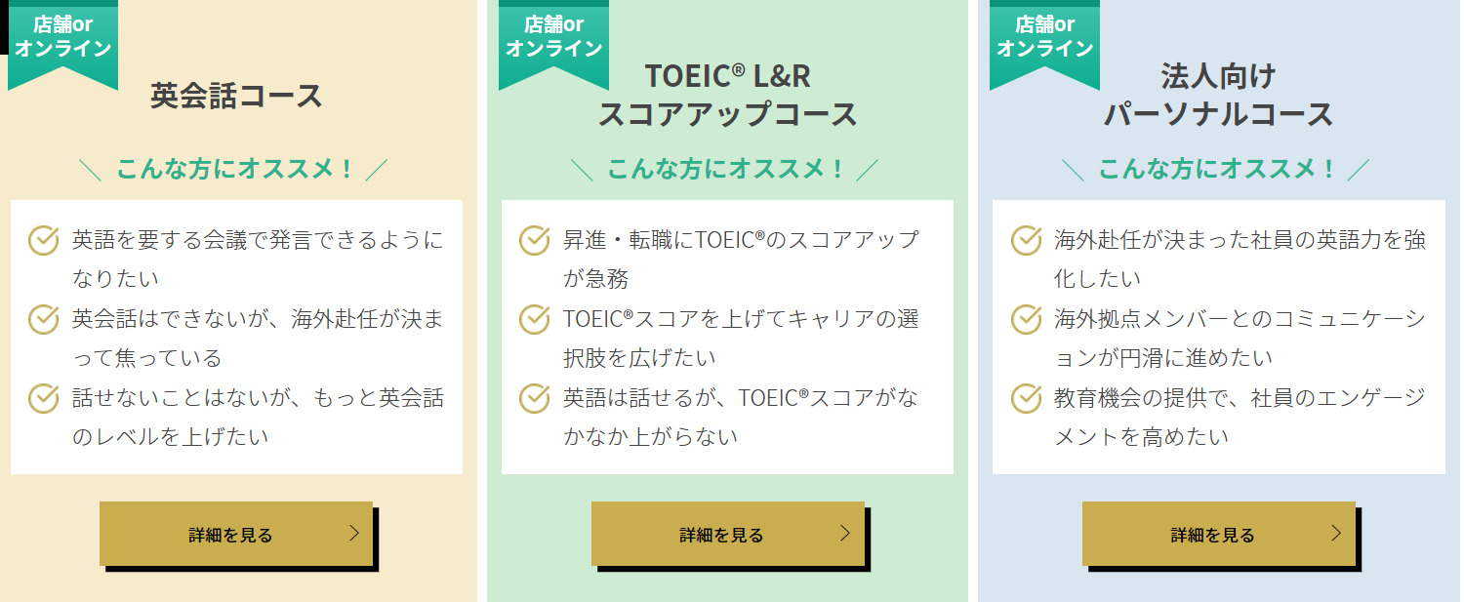The image size is (1464, 602).
Task: Click arrow chevron on 法人向け 詳細を見る button
Action: coord(1336,533)
